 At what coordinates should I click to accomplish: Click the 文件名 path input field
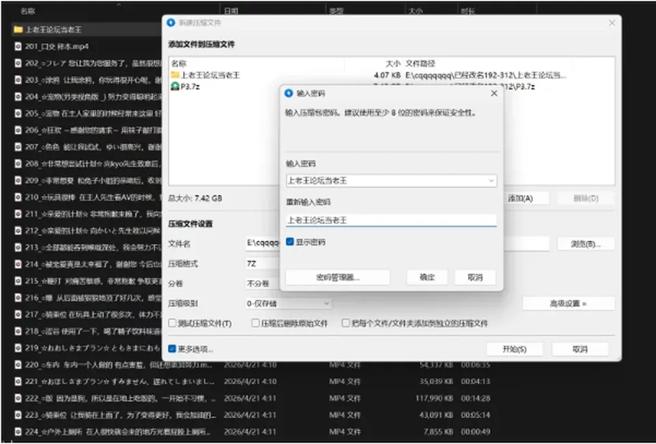pyautogui.click(x=398, y=243)
